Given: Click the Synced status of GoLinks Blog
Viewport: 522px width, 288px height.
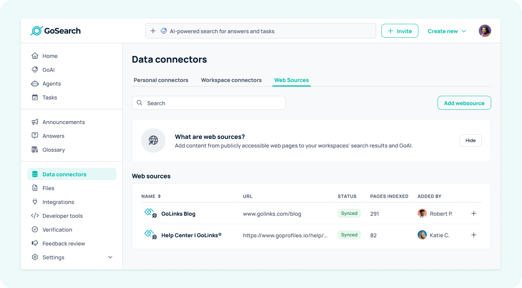Looking at the screenshot, I should (349, 213).
